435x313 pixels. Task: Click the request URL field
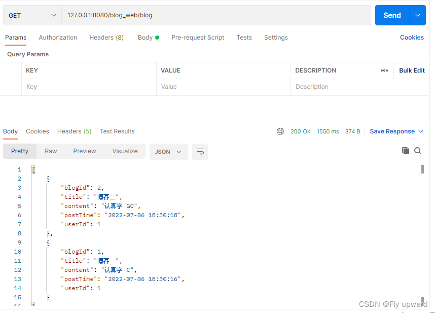[x=203, y=15]
